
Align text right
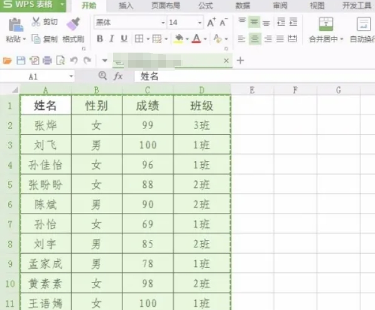tap(268, 38)
